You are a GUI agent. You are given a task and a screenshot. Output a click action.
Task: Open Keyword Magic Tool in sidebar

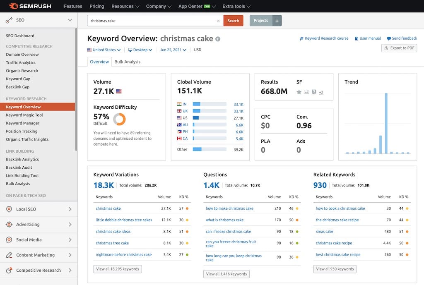tap(24, 115)
